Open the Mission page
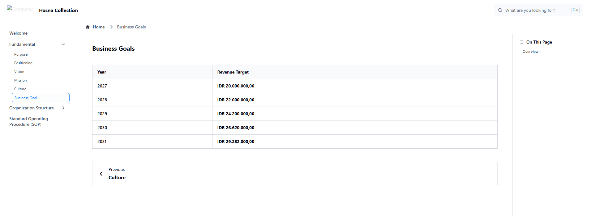 point(20,80)
